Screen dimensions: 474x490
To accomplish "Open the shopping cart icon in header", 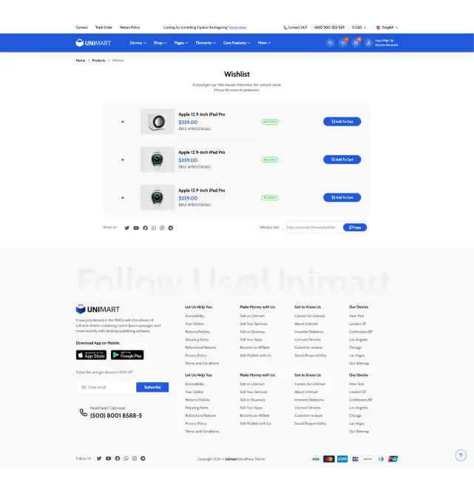I will [x=356, y=43].
